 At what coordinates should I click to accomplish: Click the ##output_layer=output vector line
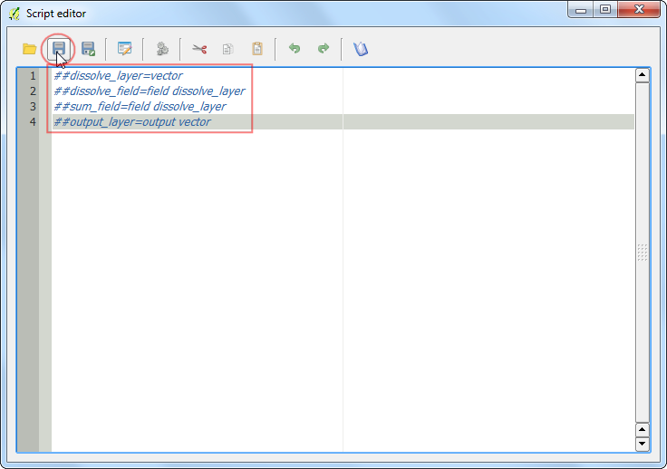tap(132, 122)
